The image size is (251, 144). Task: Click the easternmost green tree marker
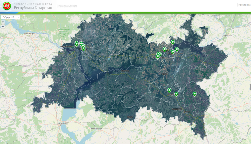194,94
